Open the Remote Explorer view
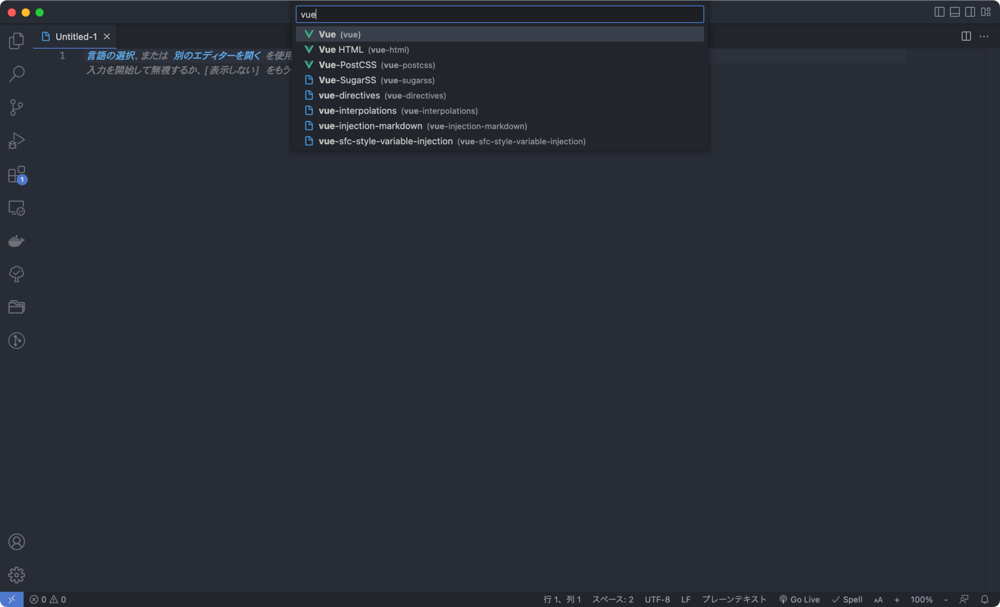Viewport: 1000px width, 607px height. (x=16, y=208)
